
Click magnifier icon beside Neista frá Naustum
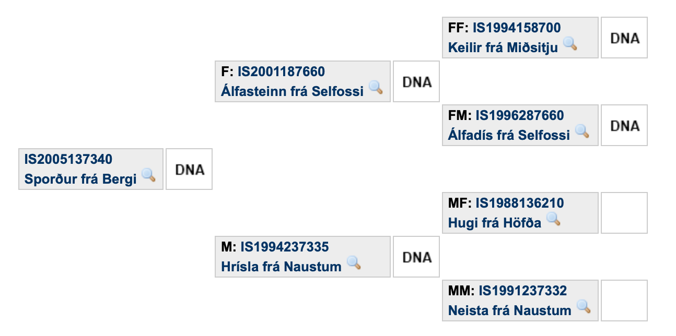click(x=584, y=306)
